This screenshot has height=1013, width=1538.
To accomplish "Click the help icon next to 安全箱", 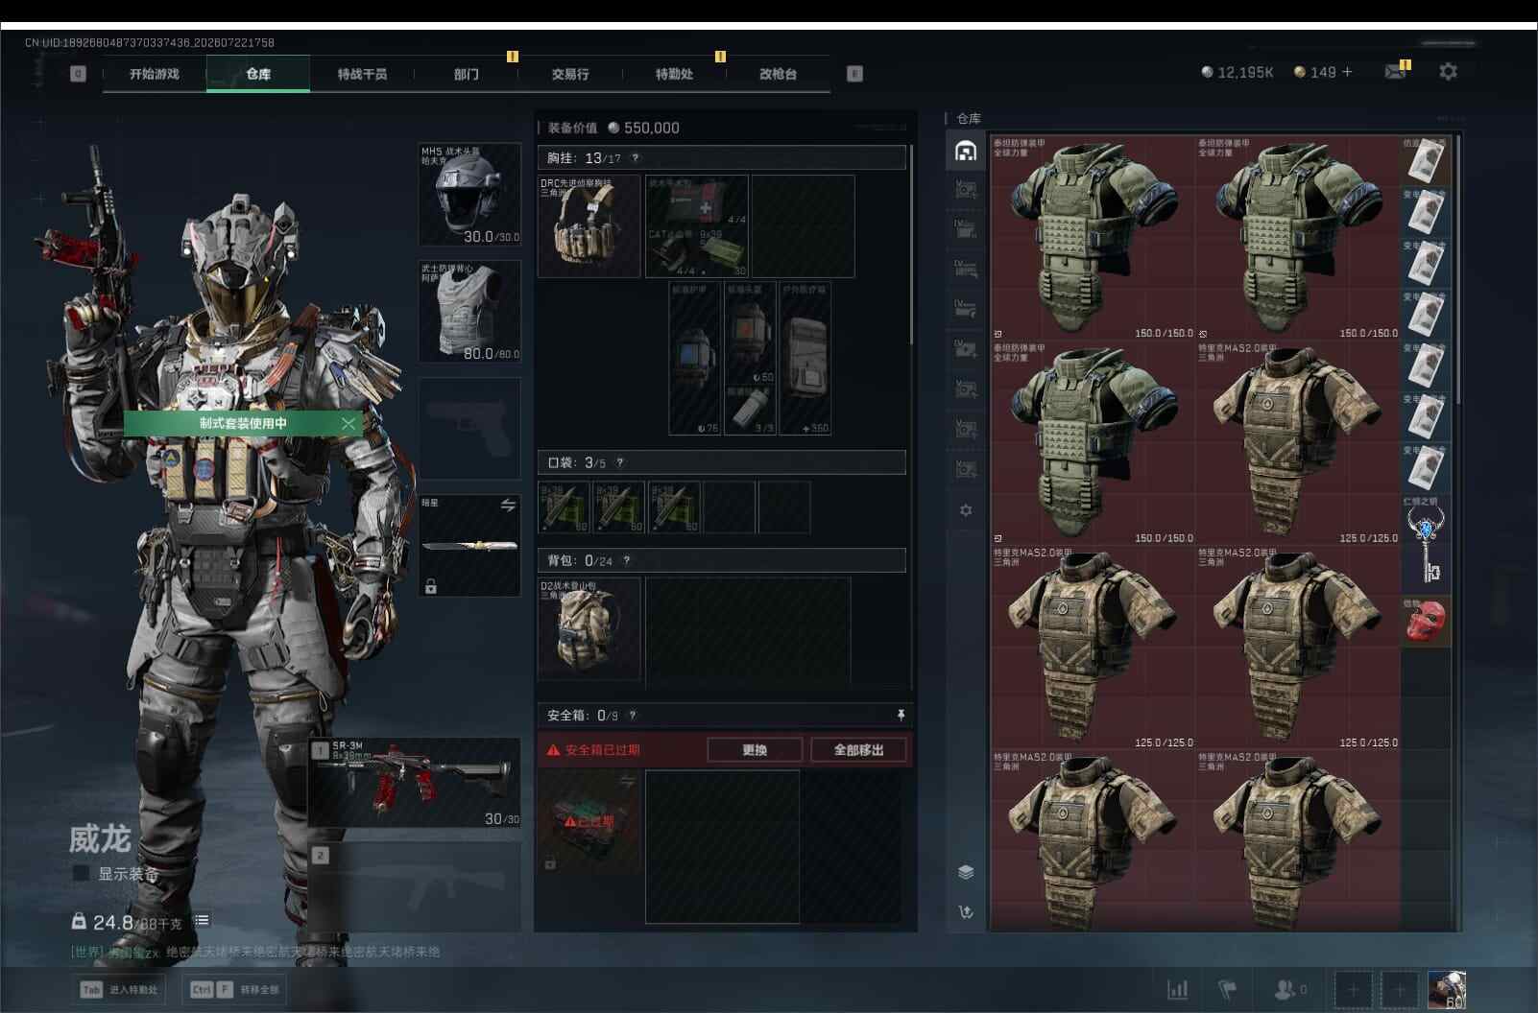I will click(x=632, y=716).
